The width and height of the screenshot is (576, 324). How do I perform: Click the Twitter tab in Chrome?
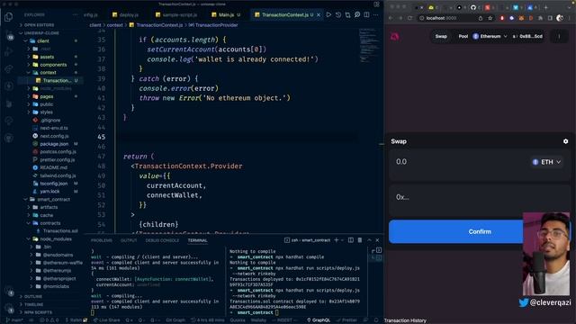pos(516,7)
